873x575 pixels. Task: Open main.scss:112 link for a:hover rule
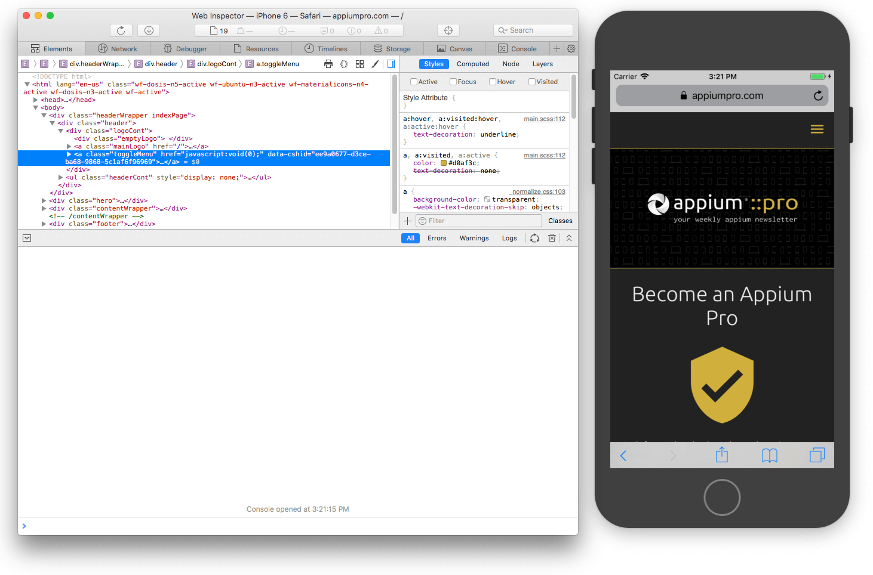click(545, 119)
